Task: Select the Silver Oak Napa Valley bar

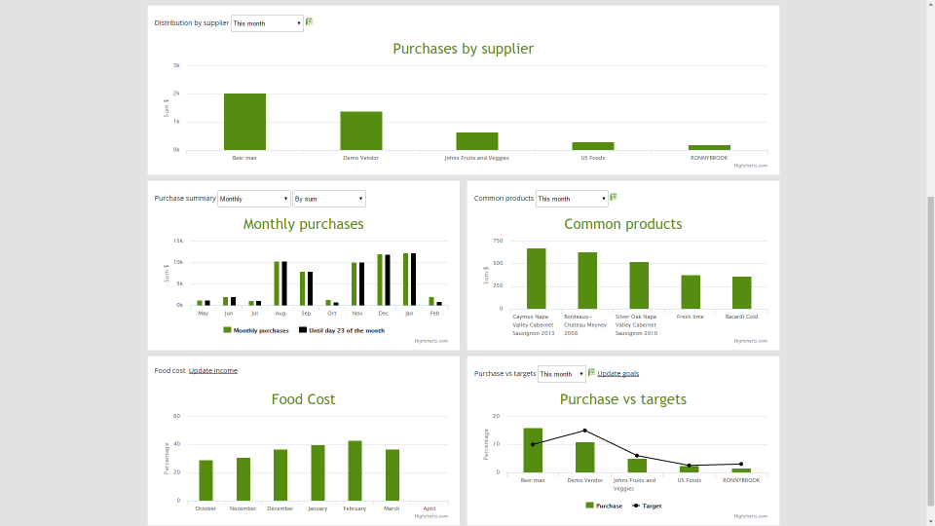Action: tap(639, 285)
